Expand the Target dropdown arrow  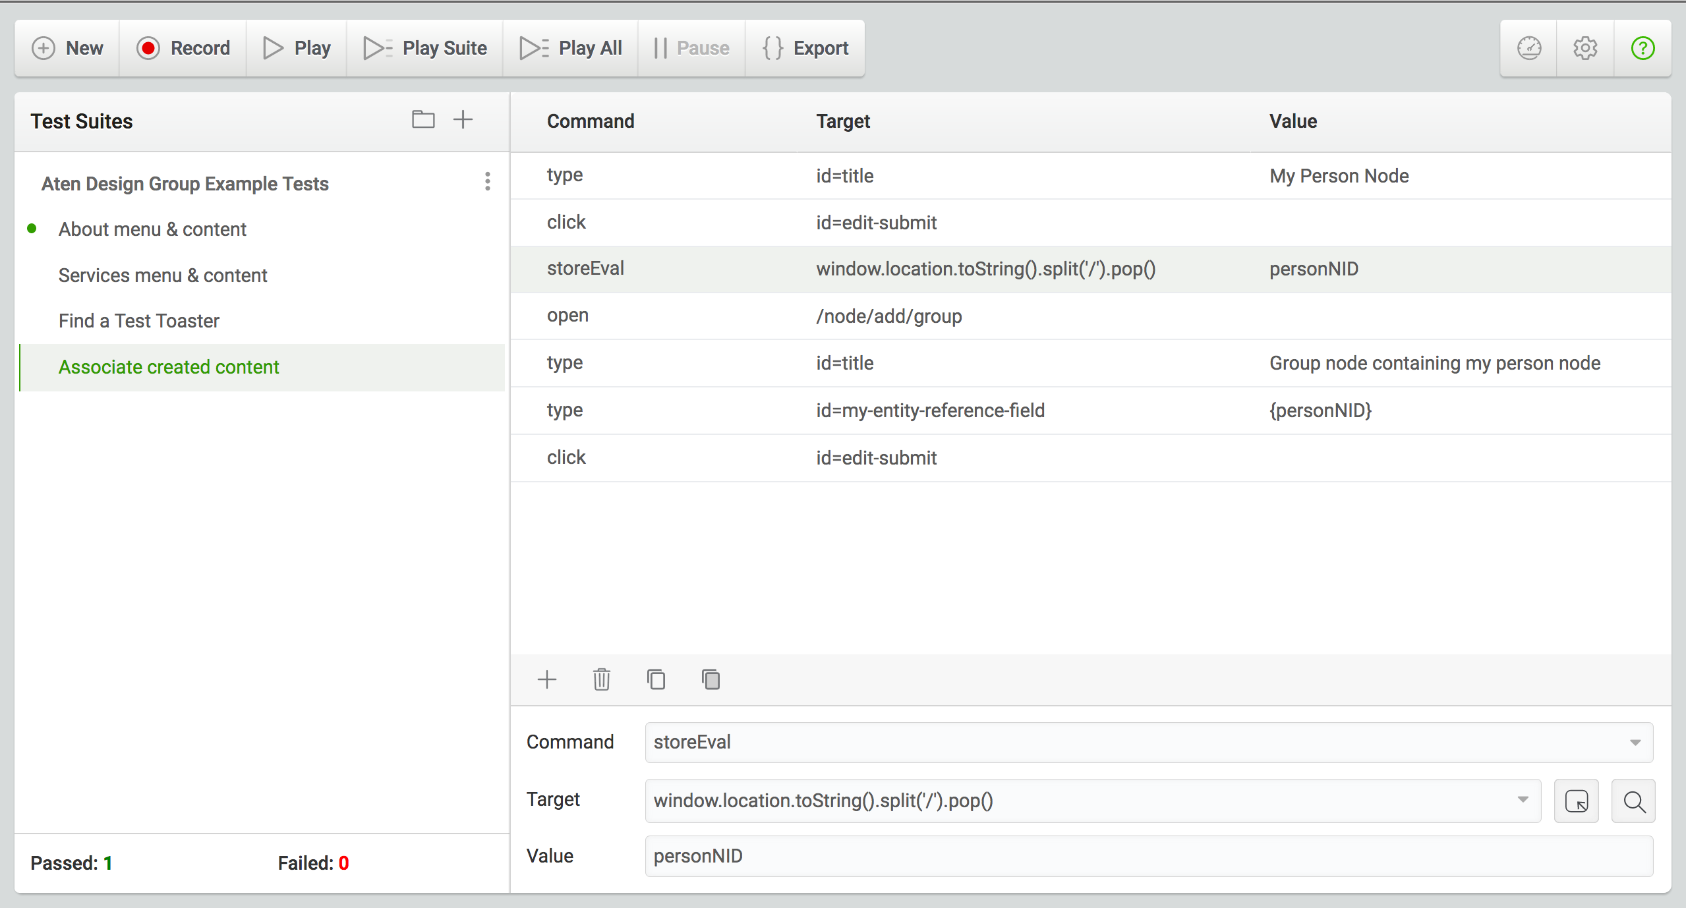pyautogui.click(x=1523, y=800)
